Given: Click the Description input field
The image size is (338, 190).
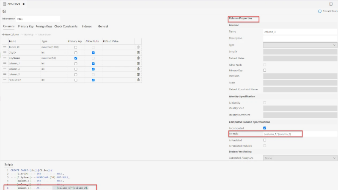Looking at the screenshot, I should [300, 38].
